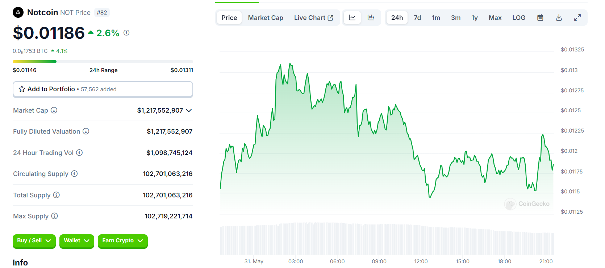
Task: Click the Circulating Supply info icon
Action: (x=74, y=173)
